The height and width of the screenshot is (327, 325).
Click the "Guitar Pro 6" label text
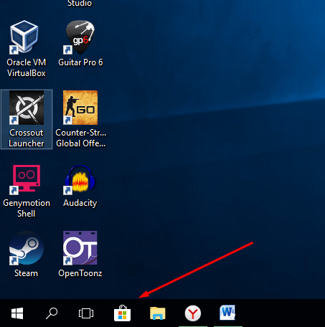click(x=80, y=62)
